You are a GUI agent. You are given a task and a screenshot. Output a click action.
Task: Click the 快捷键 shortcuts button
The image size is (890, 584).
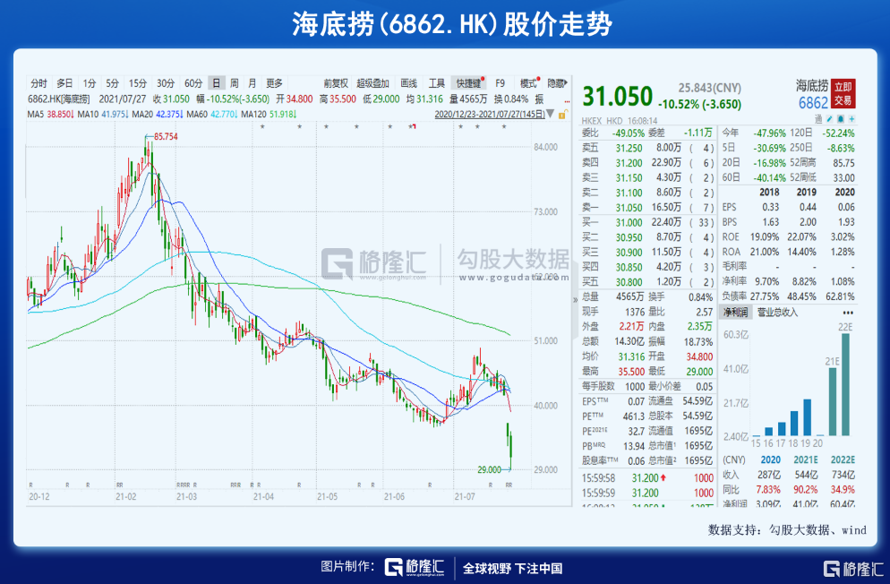pyautogui.click(x=469, y=83)
